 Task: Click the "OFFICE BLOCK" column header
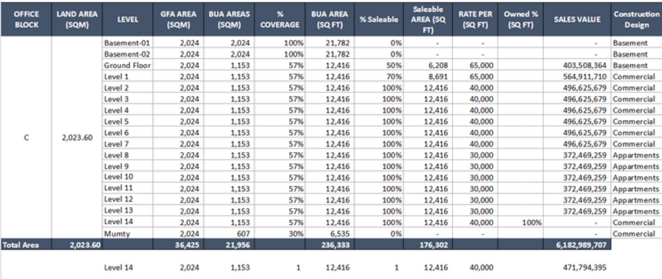26,19
